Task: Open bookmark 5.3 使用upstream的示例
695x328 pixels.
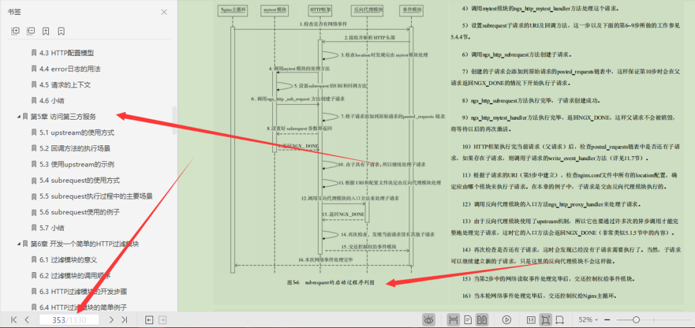Action: point(77,165)
